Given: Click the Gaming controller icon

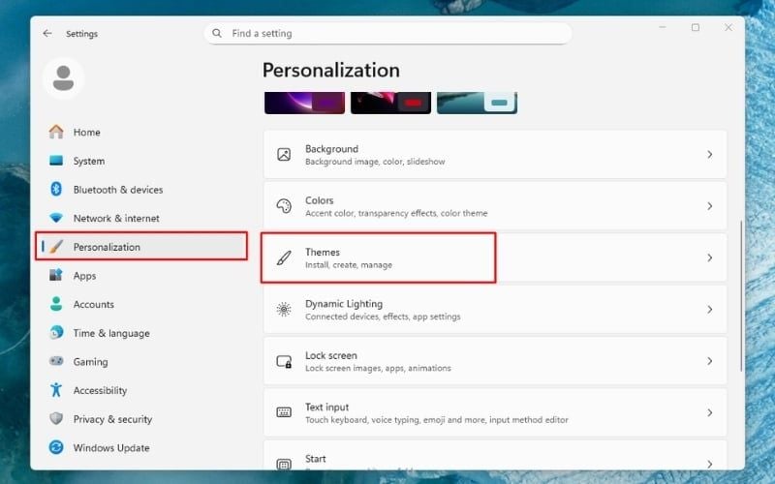Looking at the screenshot, I should tap(56, 361).
